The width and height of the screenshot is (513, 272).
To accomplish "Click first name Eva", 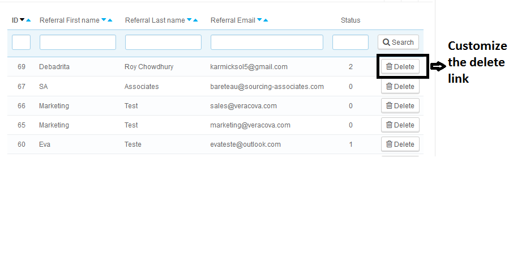I will (45, 144).
